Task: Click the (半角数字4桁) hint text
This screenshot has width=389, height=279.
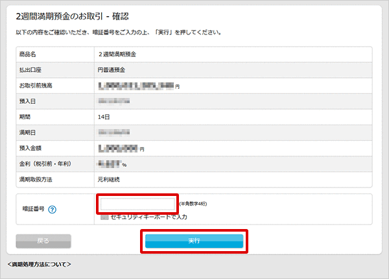Action: coord(197,204)
